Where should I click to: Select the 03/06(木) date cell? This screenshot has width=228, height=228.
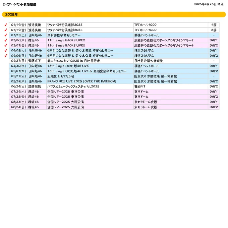coord(18,40)
